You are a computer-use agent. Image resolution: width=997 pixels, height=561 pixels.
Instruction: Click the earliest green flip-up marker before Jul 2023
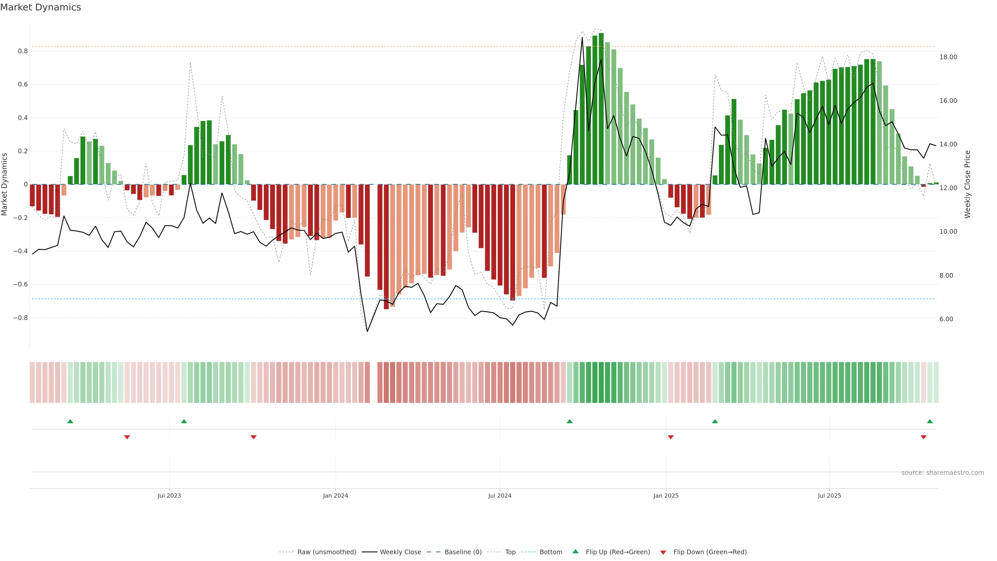point(70,421)
